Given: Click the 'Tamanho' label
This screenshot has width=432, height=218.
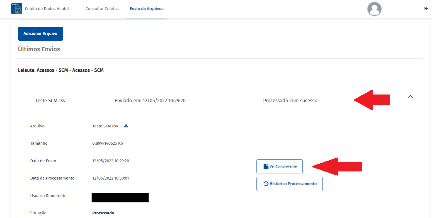Looking at the screenshot, I should pos(39,143).
